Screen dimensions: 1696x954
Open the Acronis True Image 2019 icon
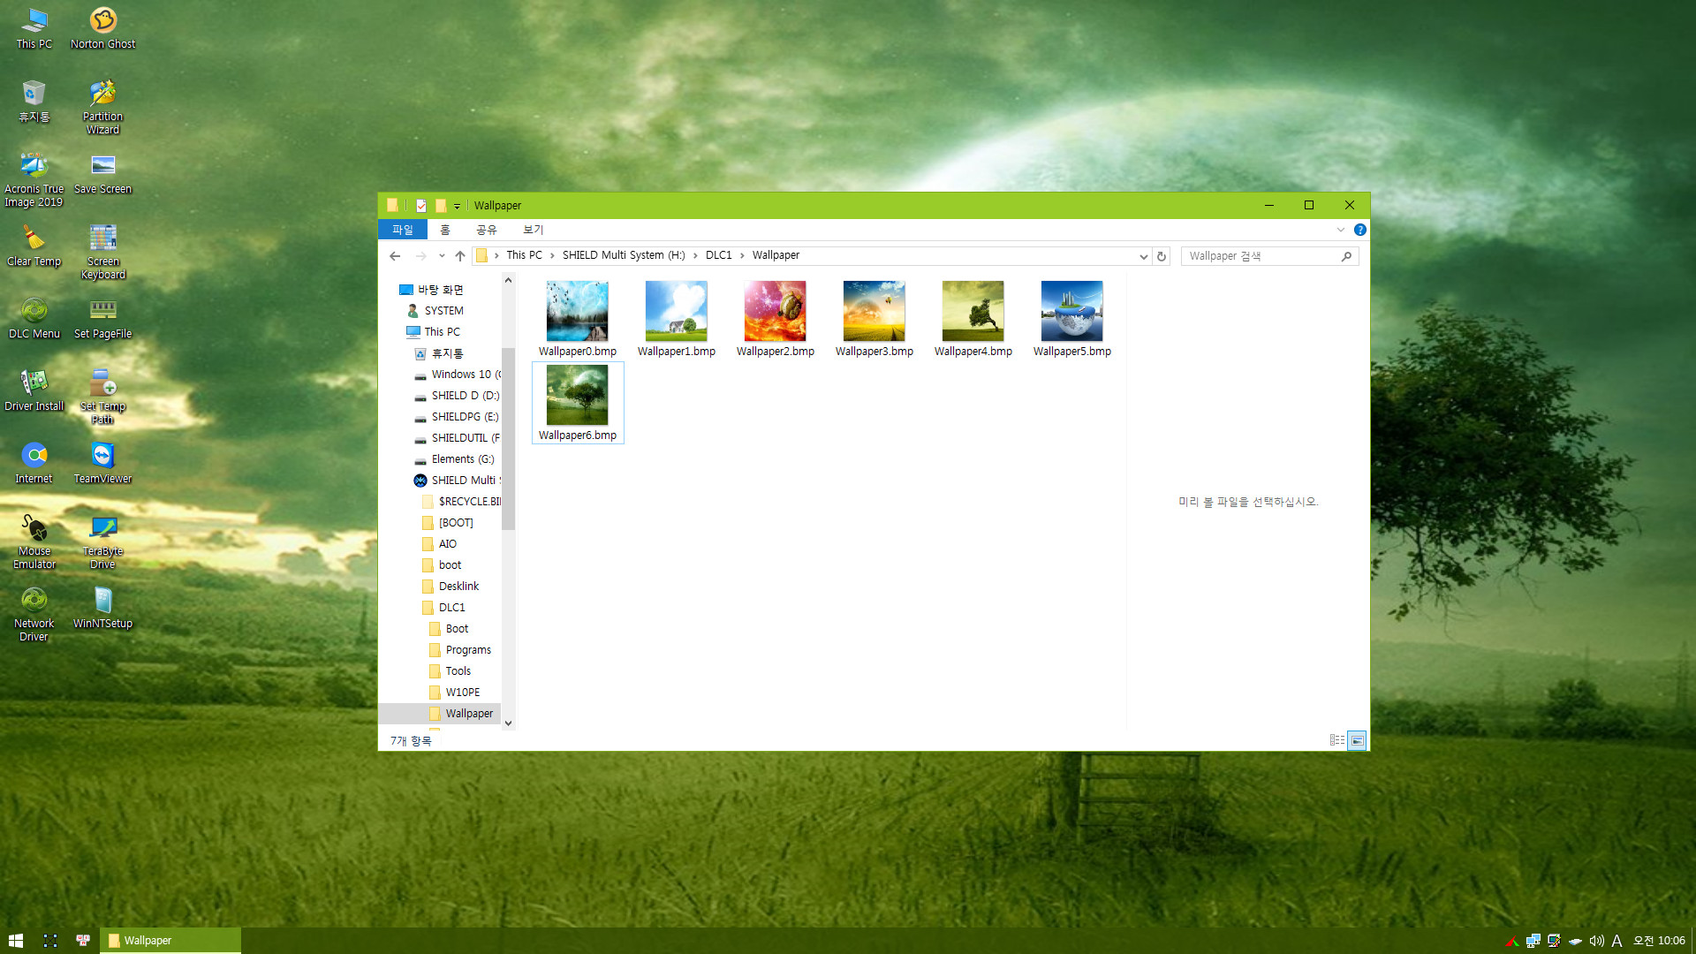(x=34, y=179)
